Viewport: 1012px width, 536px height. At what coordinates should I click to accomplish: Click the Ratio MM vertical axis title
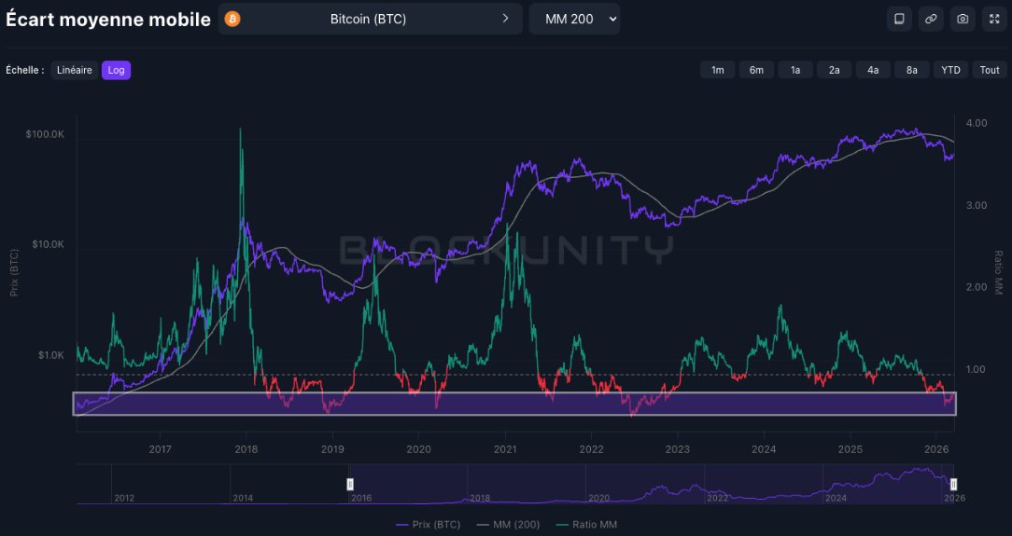998,272
